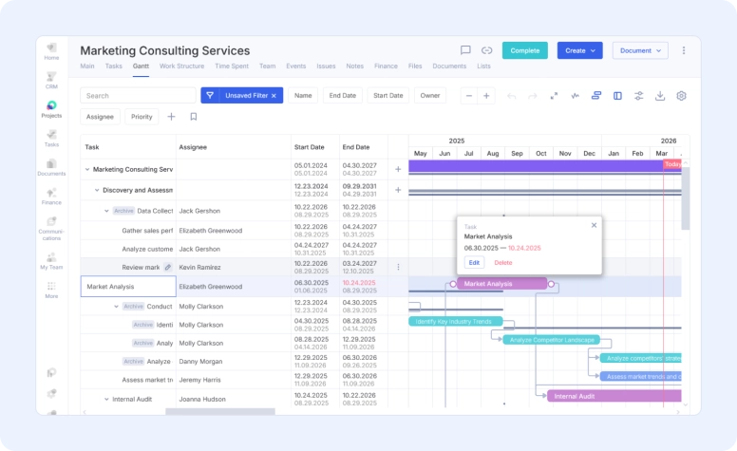Click the Identify Key Industry Trends bar
This screenshot has width=737, height=451.
coord(456,321)
